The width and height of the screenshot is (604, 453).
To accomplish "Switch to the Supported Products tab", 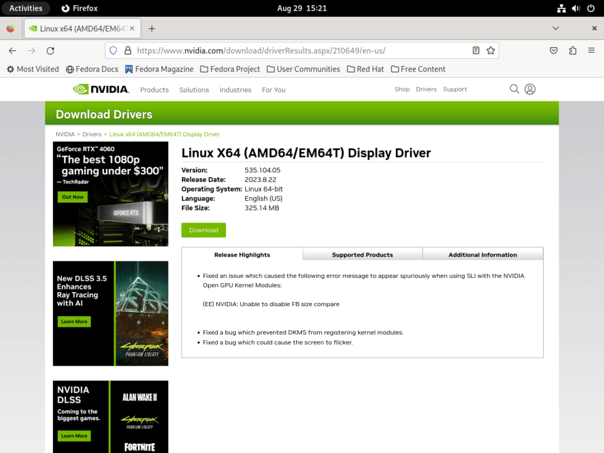I will [362, 254].
